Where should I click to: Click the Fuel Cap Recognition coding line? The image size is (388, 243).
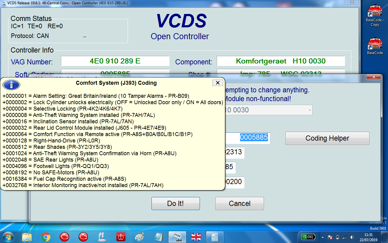(64, 179)
